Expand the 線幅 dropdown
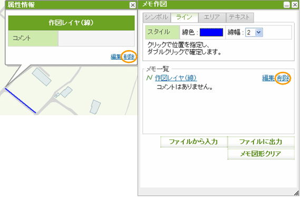 click(x=254, y=32)
